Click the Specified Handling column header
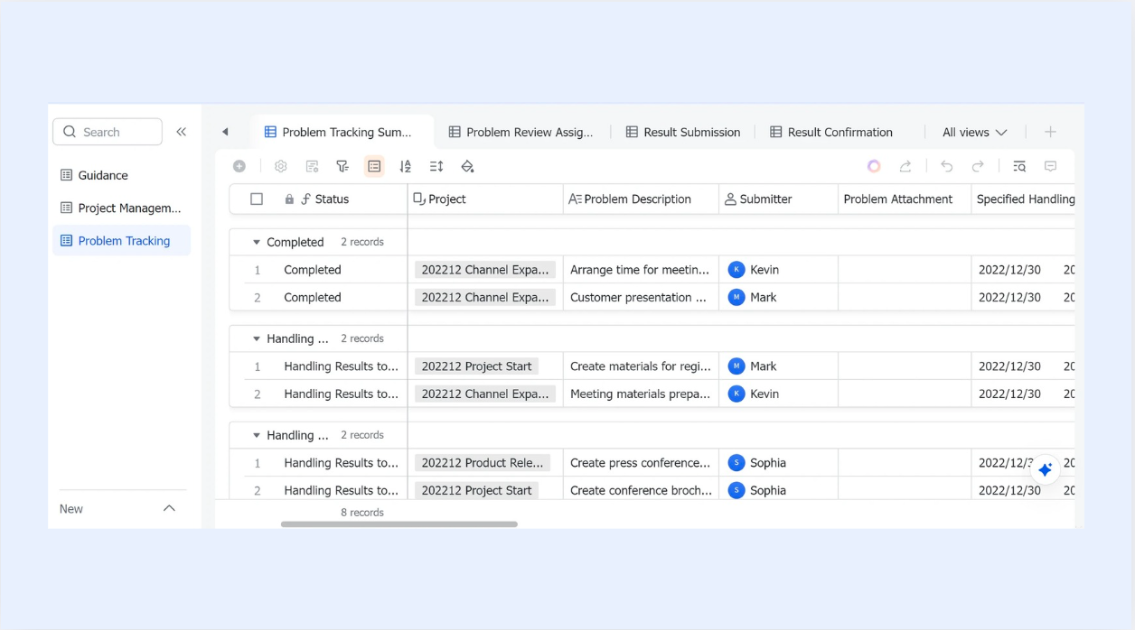This screenshot has height=630, width=1135. tap(1024, 199)
